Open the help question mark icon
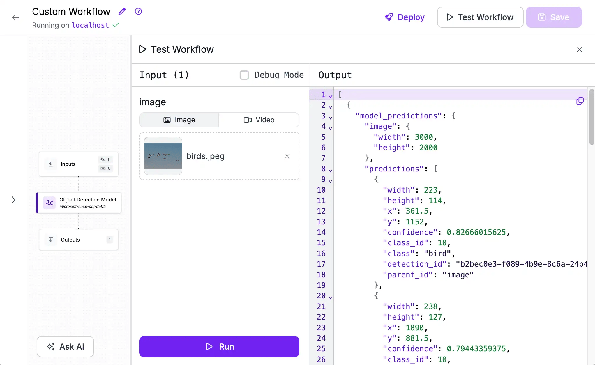 pos(138,12)
